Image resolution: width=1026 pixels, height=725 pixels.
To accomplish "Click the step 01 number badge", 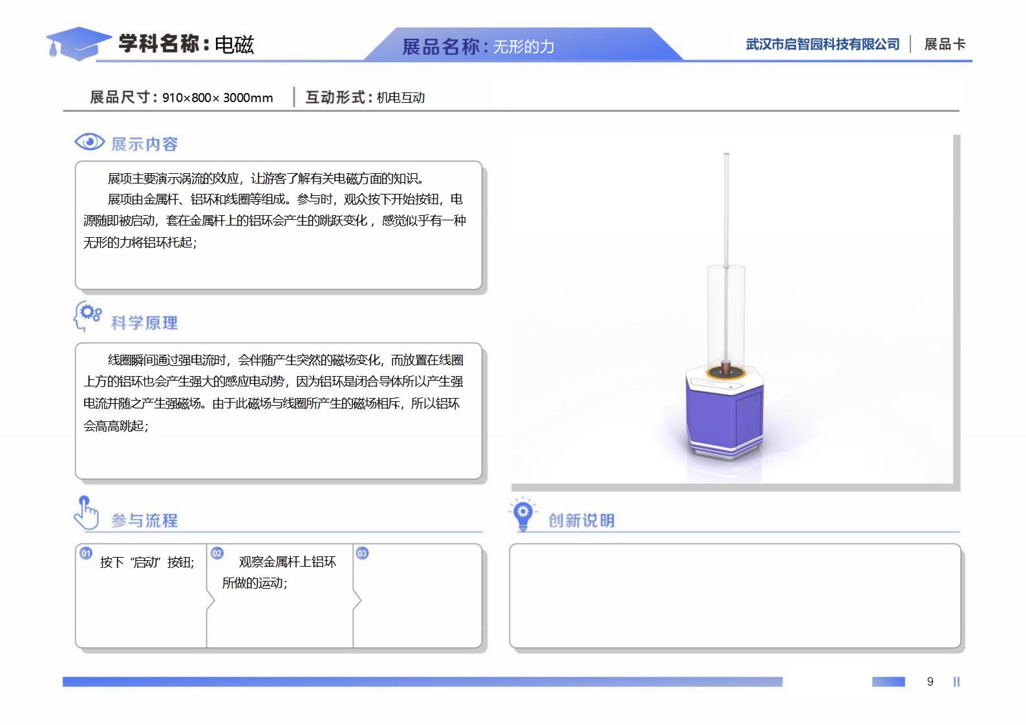I will [x=86, y=553].
